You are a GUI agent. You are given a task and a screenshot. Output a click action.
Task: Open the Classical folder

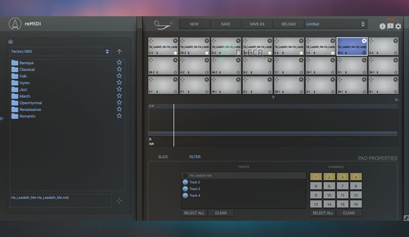pos(27,70)
